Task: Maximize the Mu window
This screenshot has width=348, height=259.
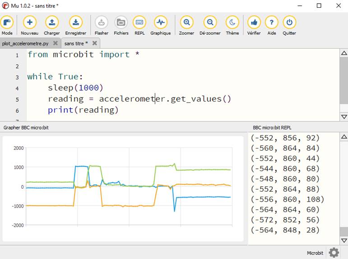Action: click(x=319, y=5)
